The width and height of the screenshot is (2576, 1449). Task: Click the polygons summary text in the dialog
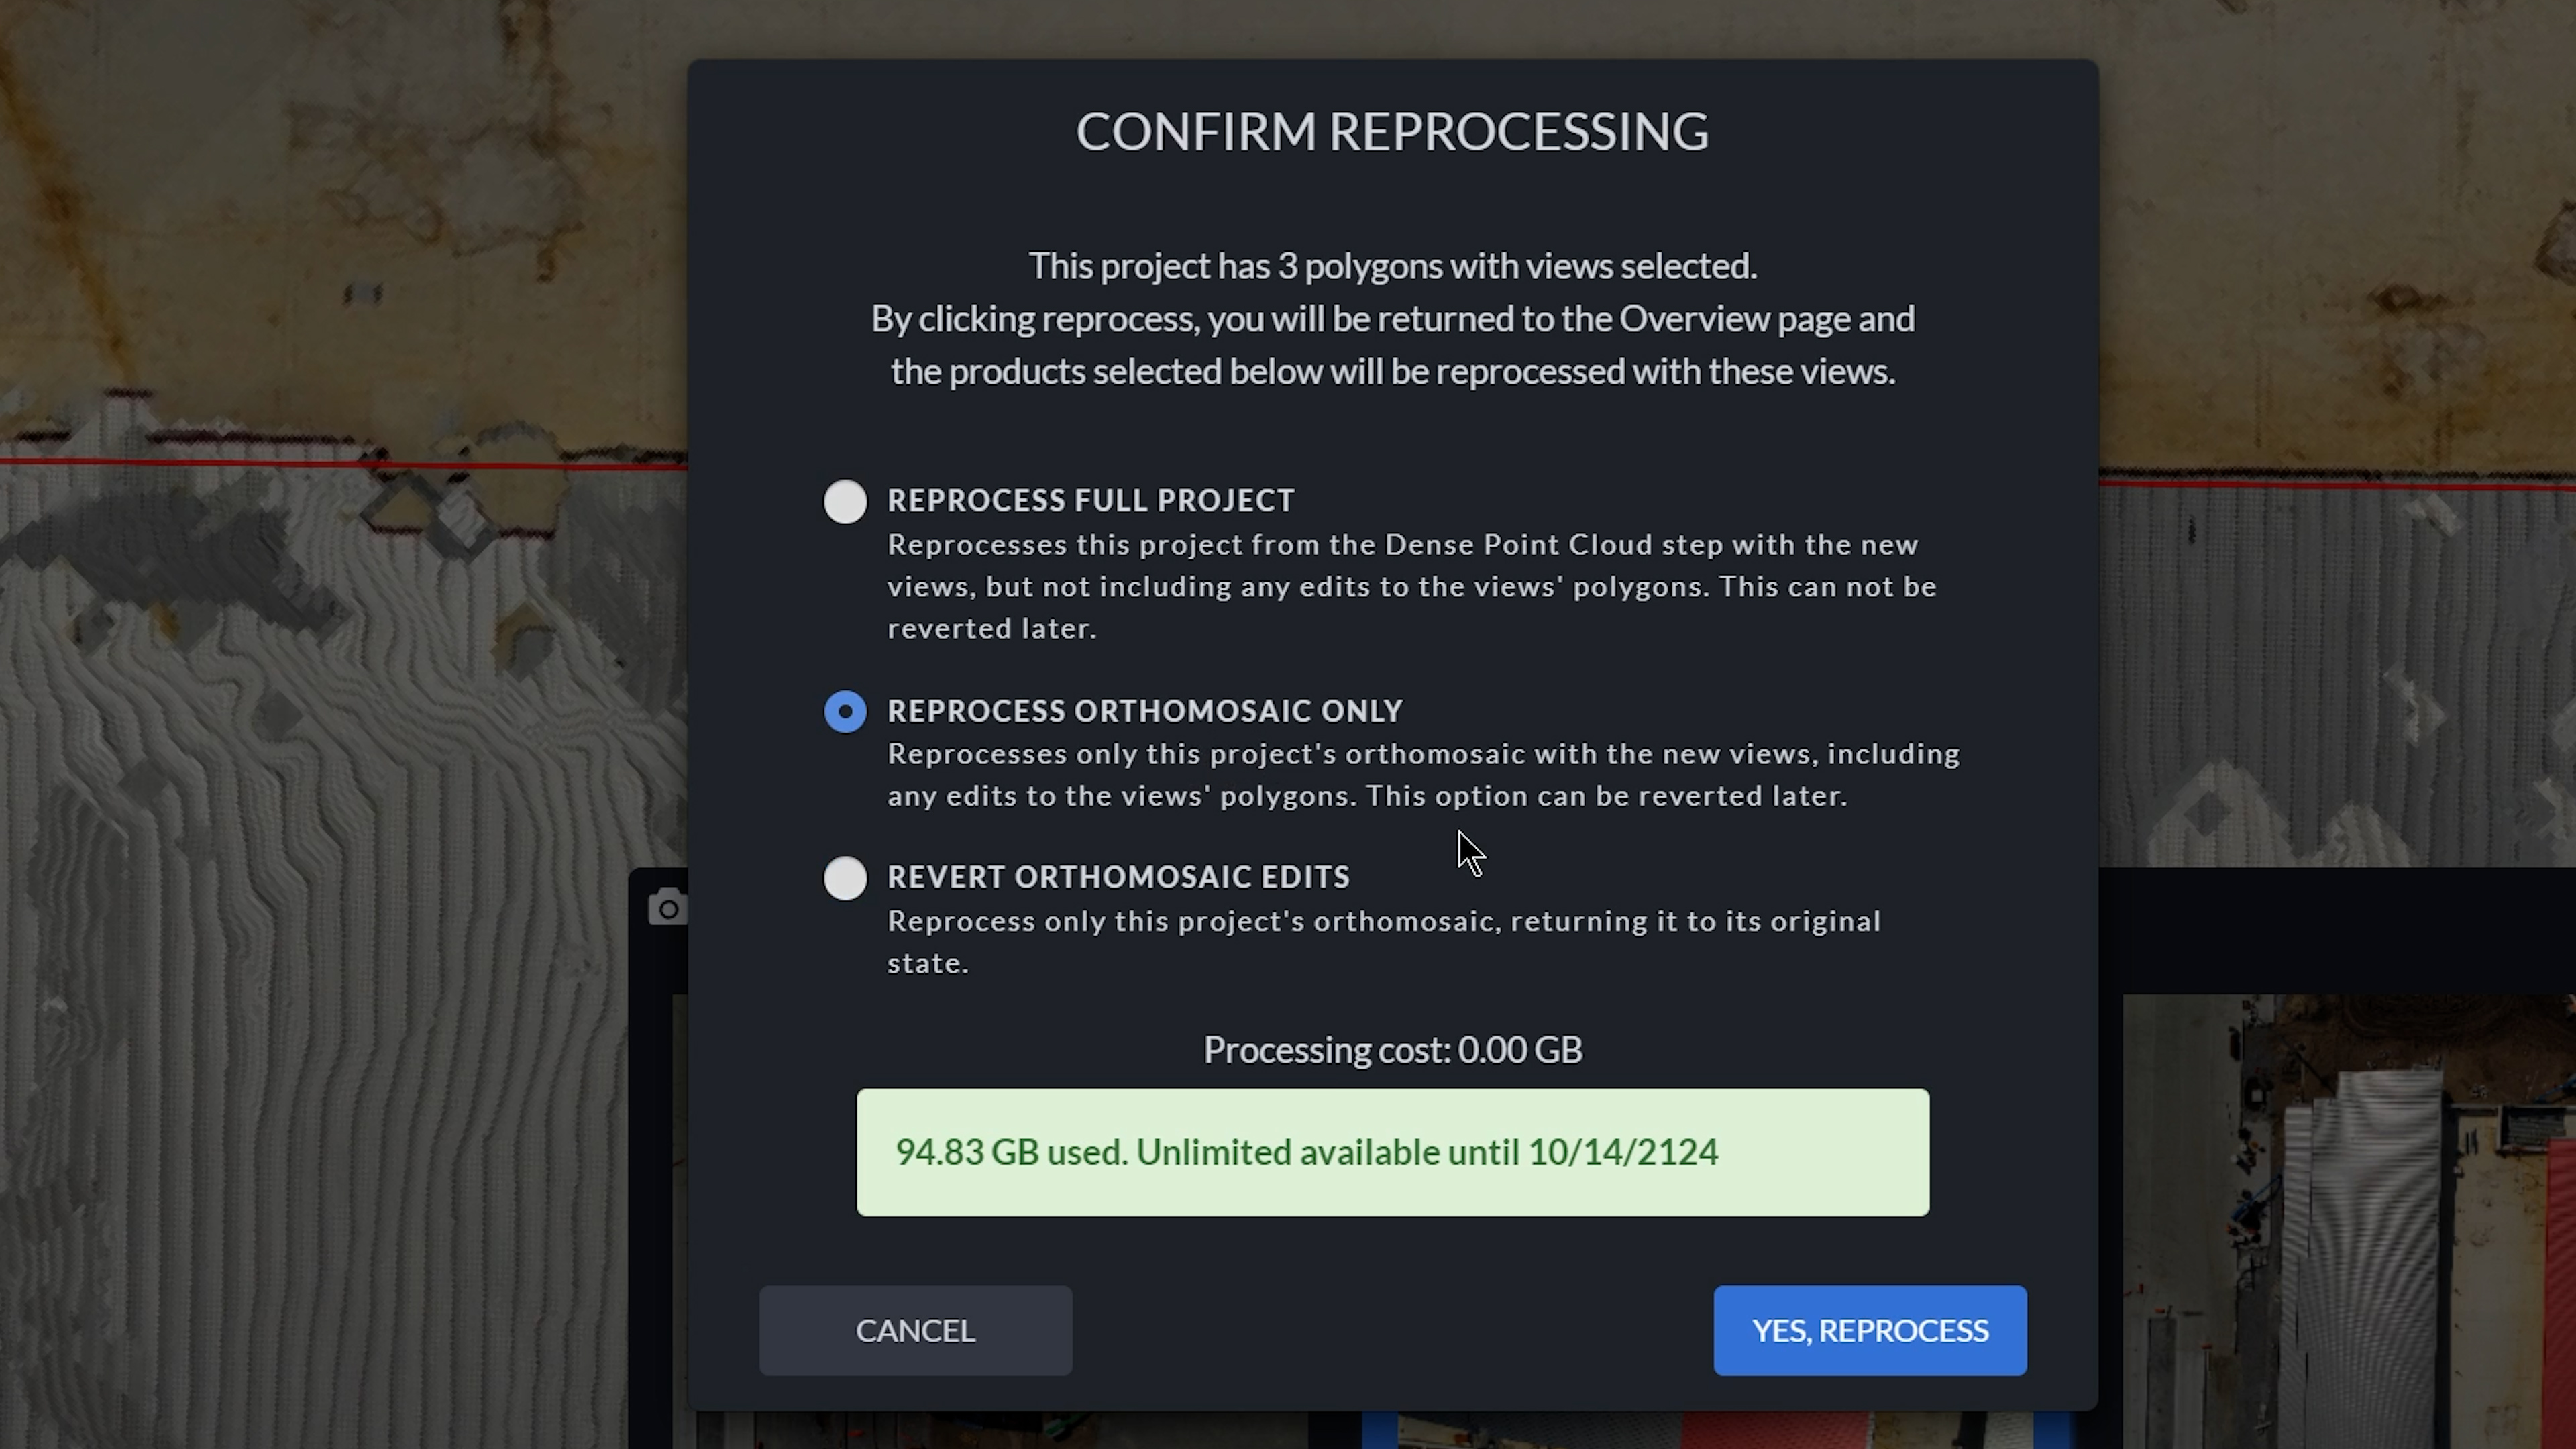coord(1392,265)
